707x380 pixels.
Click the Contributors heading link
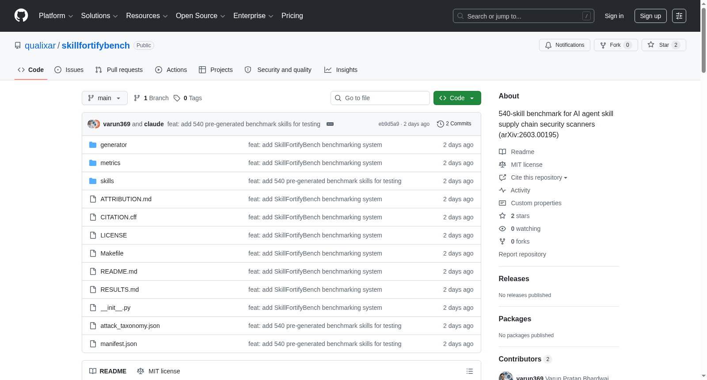pyautogui.click(x=525, y=359)
